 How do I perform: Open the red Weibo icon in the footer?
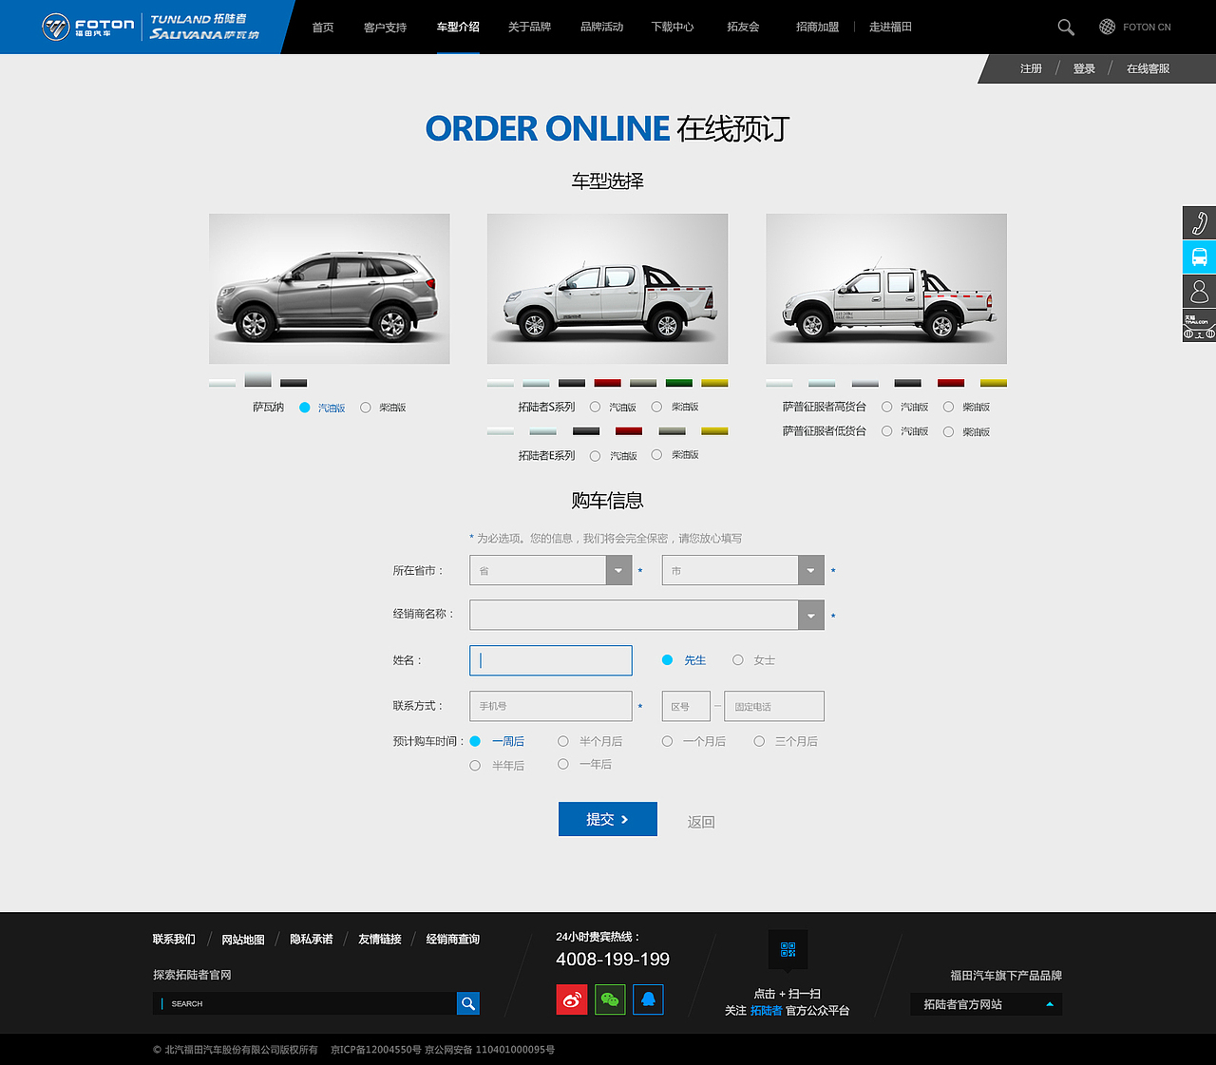coord(572,999)
